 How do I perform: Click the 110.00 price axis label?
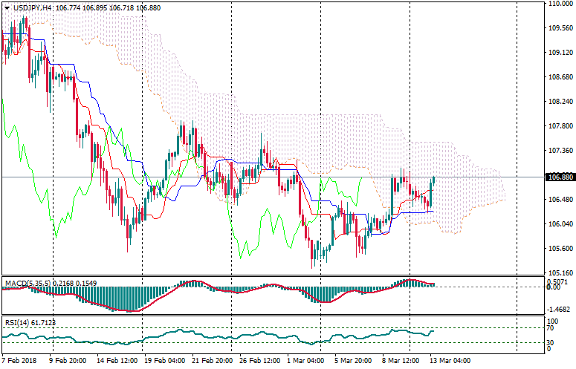[560, 4]
